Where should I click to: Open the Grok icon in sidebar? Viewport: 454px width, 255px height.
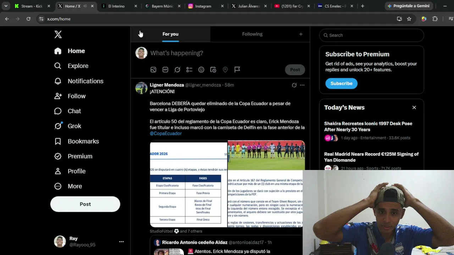[x=58, y=126]
